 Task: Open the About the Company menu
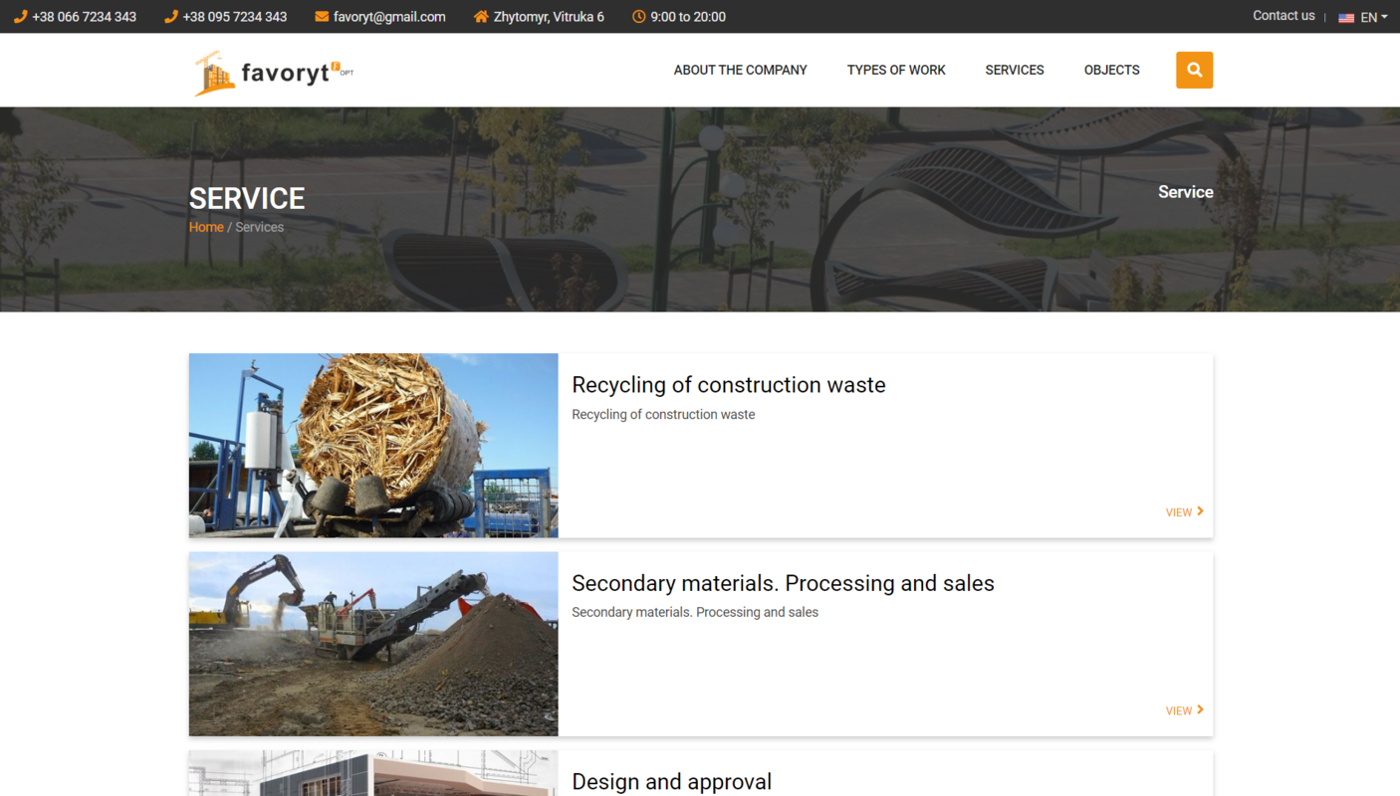coord(740,70)
